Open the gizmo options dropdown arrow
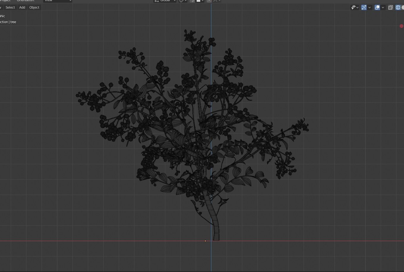The height and width of the screenshot is (272, 404). point(370,7)
